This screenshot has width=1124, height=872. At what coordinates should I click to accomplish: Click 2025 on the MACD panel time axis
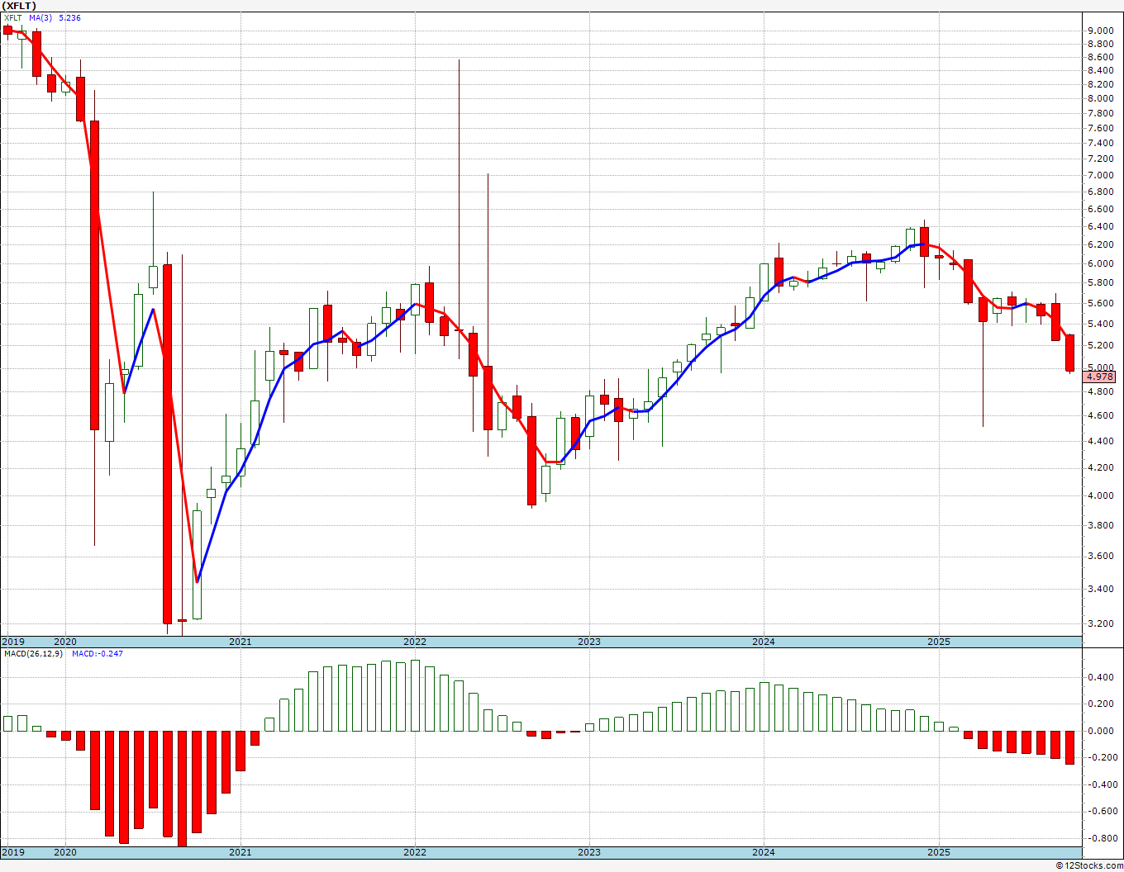tap(939, 852)
